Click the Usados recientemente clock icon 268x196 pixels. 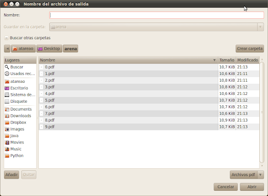click(x=7, y=74)
